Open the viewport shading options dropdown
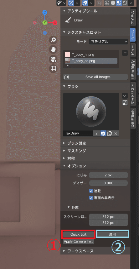This screenshot has width=139, height=269. pos(131,3)
